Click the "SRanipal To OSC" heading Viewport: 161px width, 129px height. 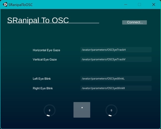tap(38, 20)
